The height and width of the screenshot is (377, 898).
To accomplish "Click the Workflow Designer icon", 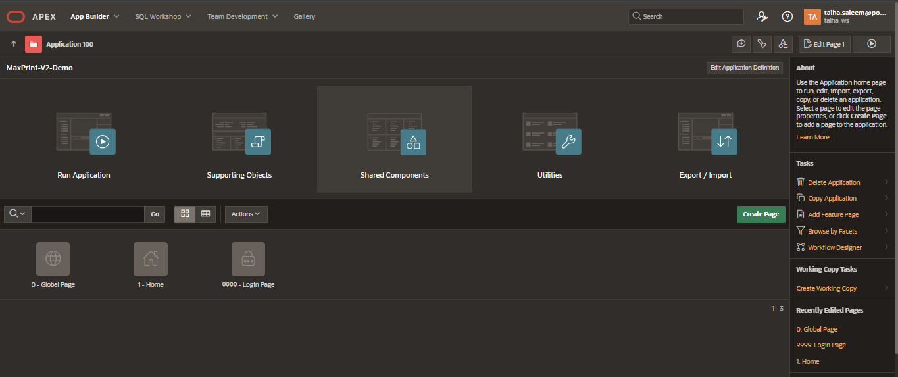I will [800, 247].
